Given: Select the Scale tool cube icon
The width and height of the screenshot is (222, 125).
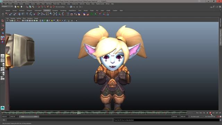Looking at the screenshot, I should coord(2,42).
